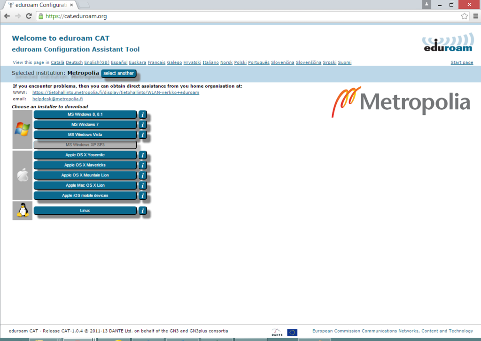Click the Windows logo icon
The image size is (481, 341).
23,129
